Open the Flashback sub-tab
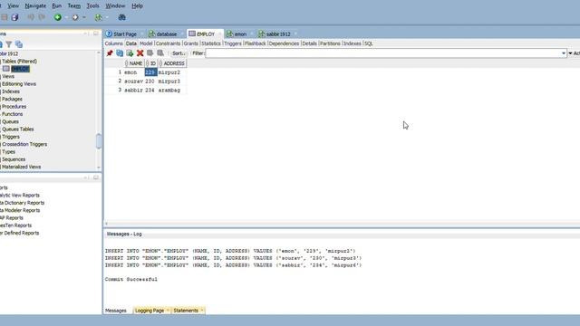Screen dimensions: 580x326 tap(256, 43)
